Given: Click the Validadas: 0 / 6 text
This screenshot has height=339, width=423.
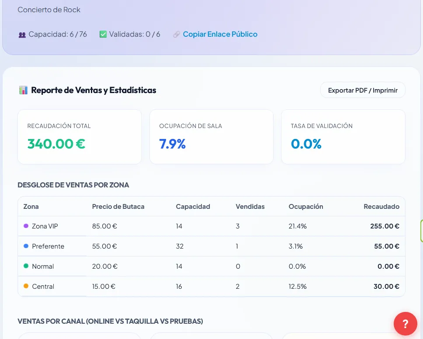Looking at the screenshot, I should (135, 34).
